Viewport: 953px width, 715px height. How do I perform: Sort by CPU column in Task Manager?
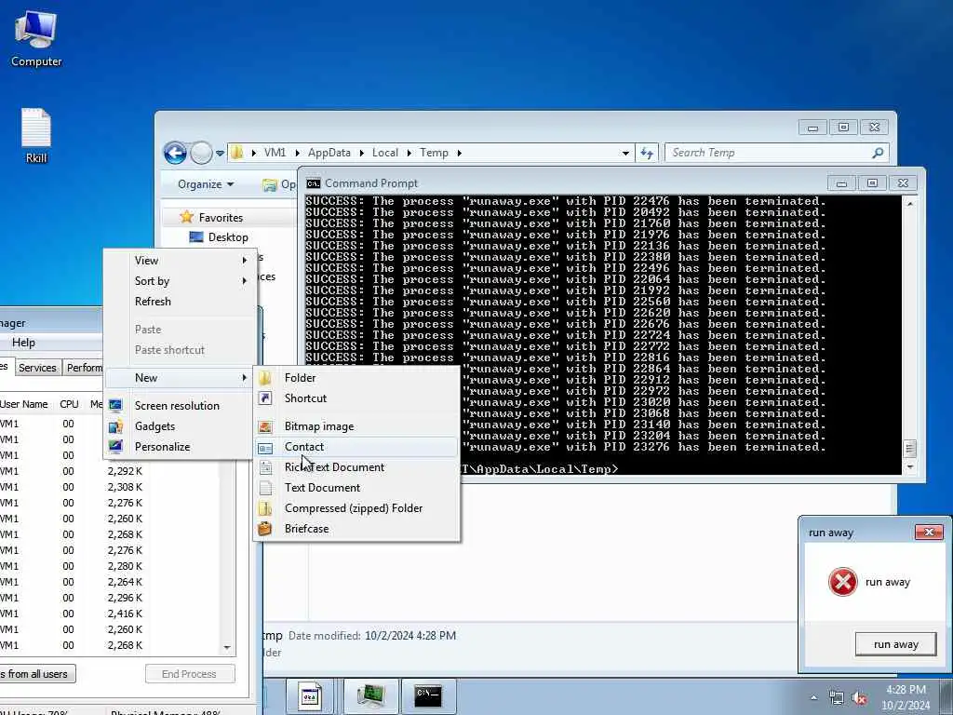coord(69,404)
